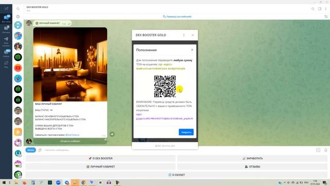Click the purple linked TON wallet address

coord(164,116)
